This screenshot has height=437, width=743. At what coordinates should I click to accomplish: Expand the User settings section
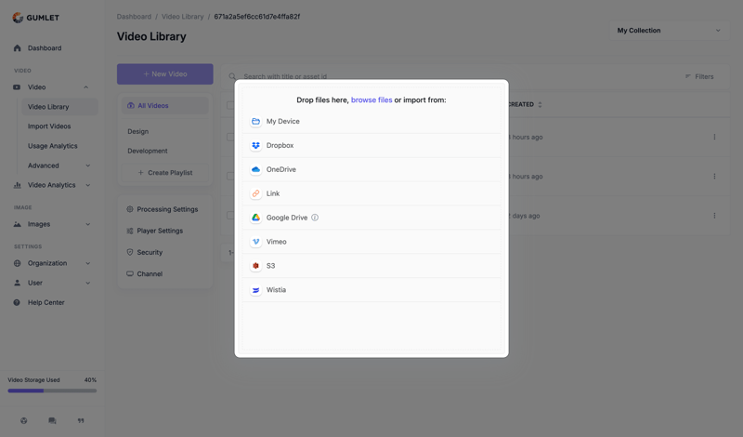click(87, 283)
